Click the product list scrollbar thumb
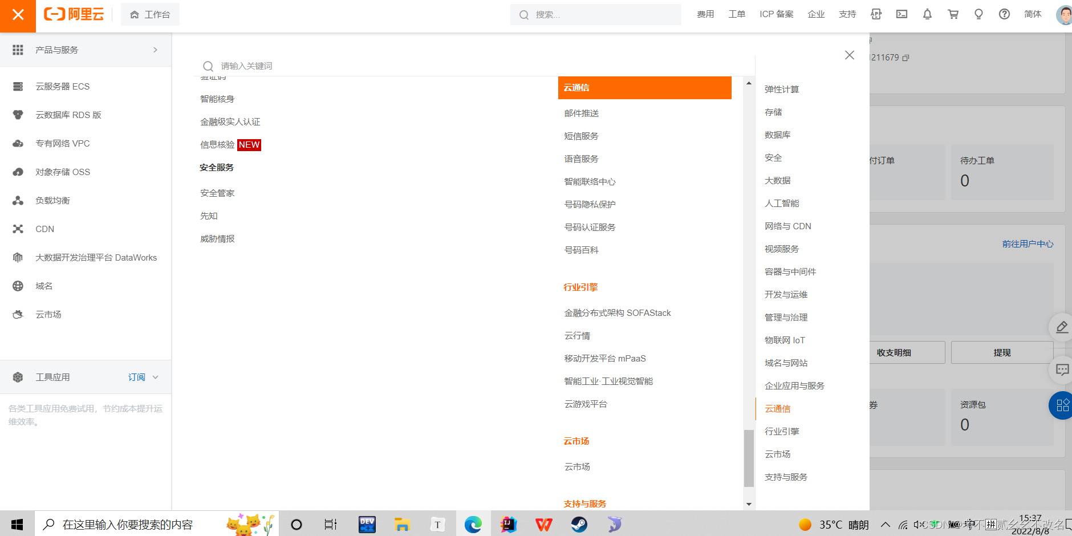This screenshot has width=1072, height=536. [749, 458]
